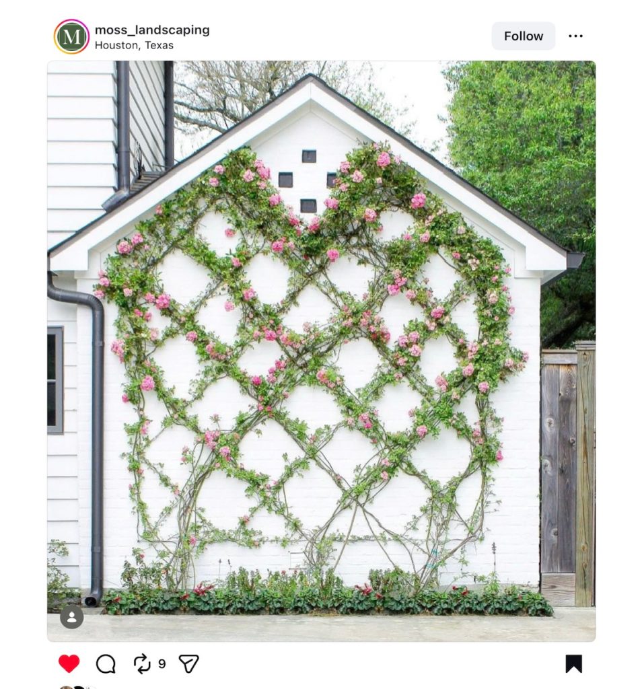Remove the post from saved using the bookmark

click(x=573, y=663)
